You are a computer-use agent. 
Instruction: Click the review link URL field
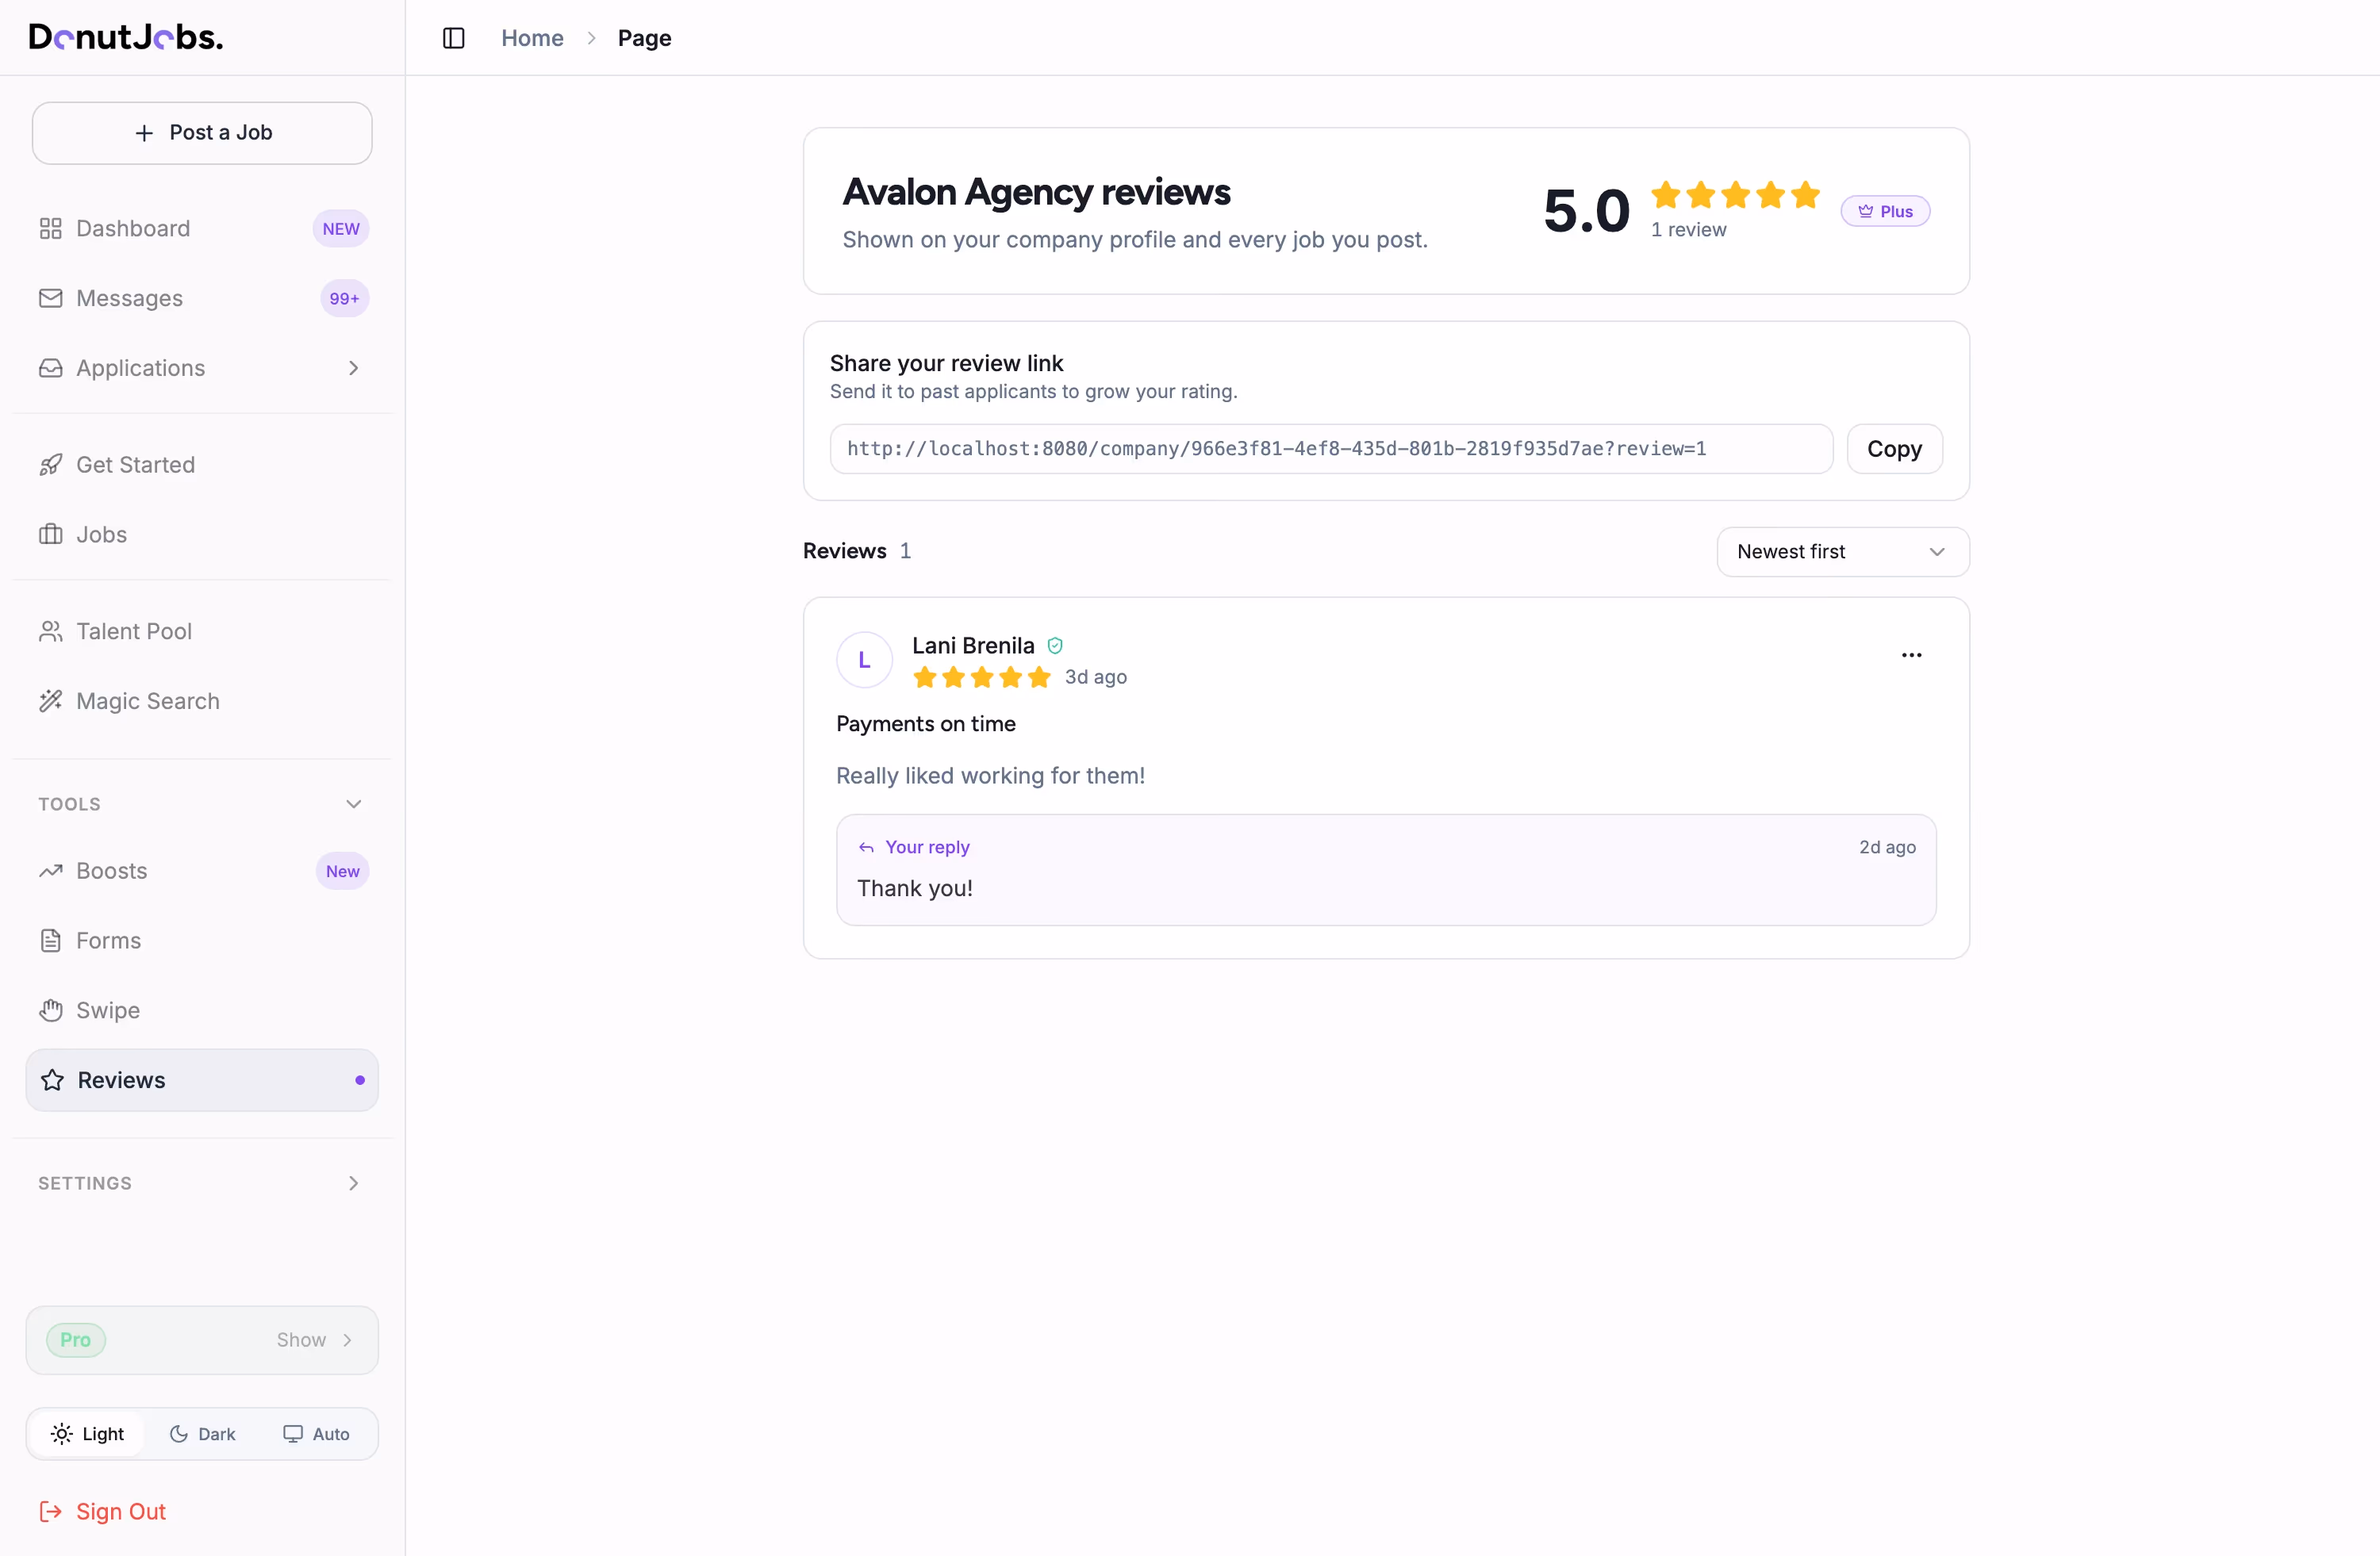pyautogui.click(x=1331, y=449)
